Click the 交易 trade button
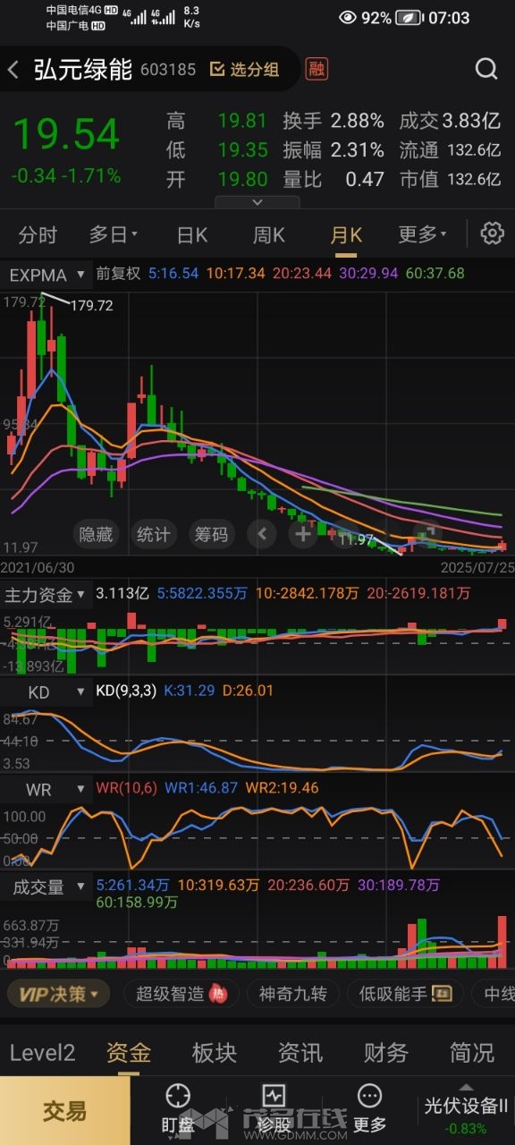This screenshot has height=1145, width=515. click(x=65, y=1111)
